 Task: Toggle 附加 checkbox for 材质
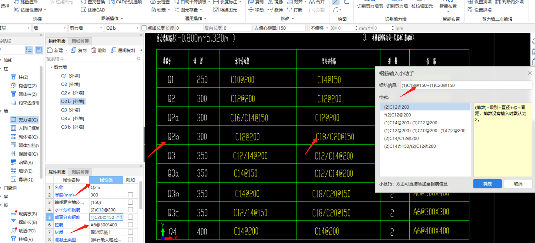pyautogui.click(x=130, y=232)
